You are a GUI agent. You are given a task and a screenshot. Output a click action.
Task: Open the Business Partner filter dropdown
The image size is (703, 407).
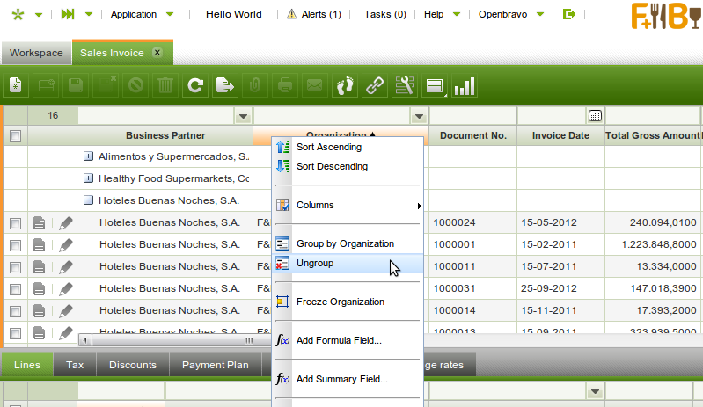point(243,116)
